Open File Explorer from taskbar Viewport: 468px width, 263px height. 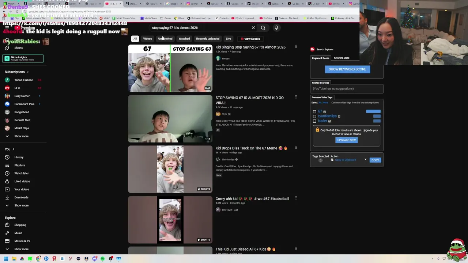[x=14, y=259]
